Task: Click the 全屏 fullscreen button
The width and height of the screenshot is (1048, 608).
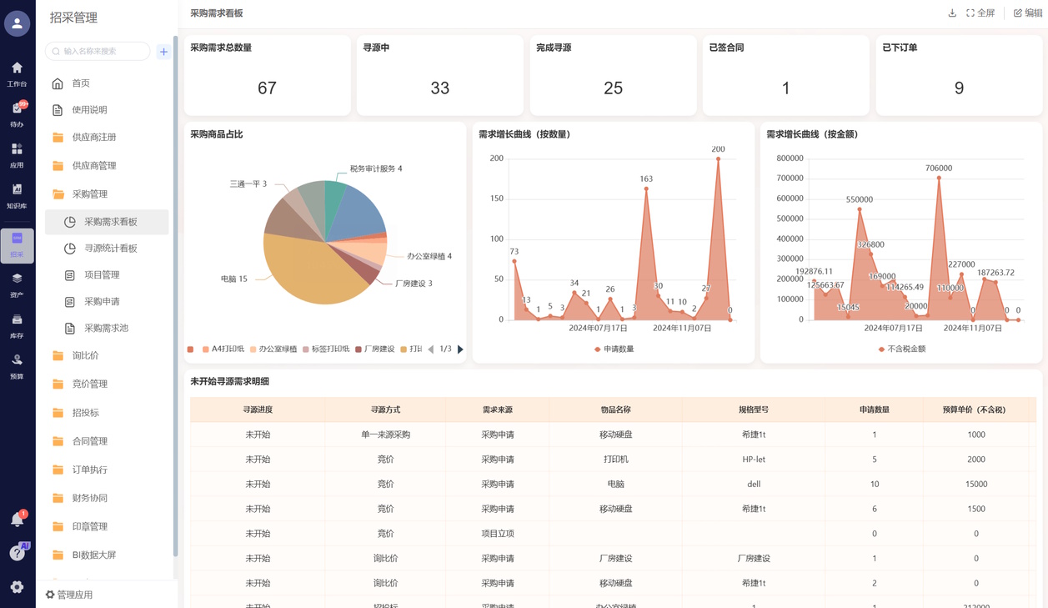Action: (x=980, y=13)
